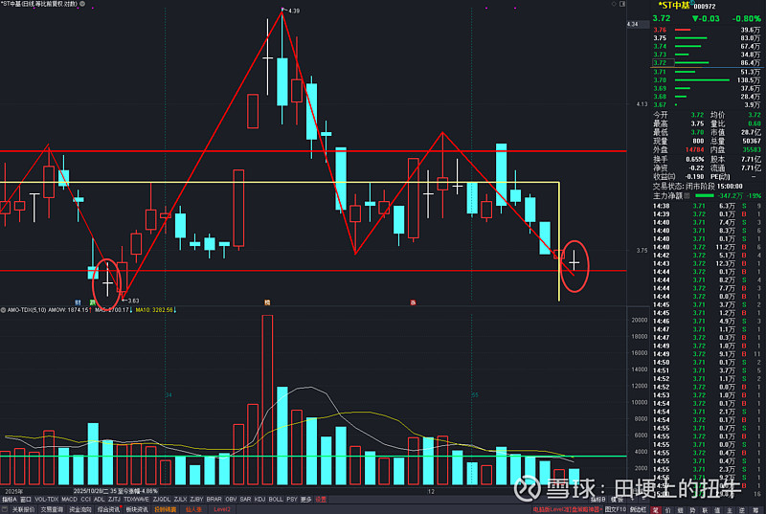
Task: Click the diamond icon at chart top-right corner
Action: click(x=614, y=4)
